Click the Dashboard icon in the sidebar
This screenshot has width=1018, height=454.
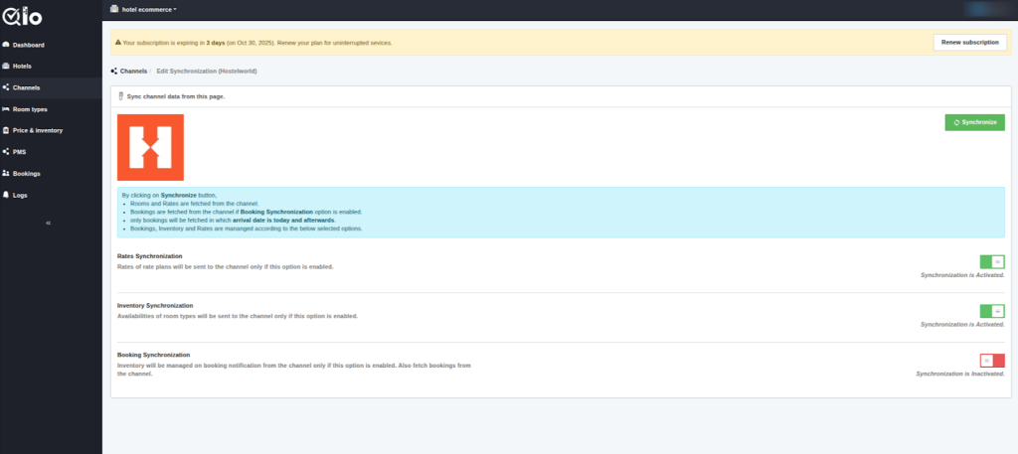(6, 45)
